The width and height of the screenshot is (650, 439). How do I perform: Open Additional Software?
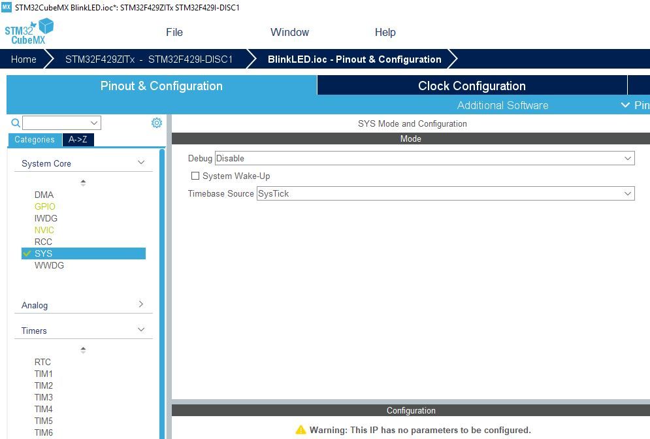click(x=502, y=105)
